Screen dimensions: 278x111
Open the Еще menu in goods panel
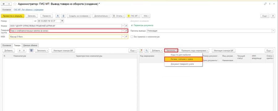click(x=133, y=51)
